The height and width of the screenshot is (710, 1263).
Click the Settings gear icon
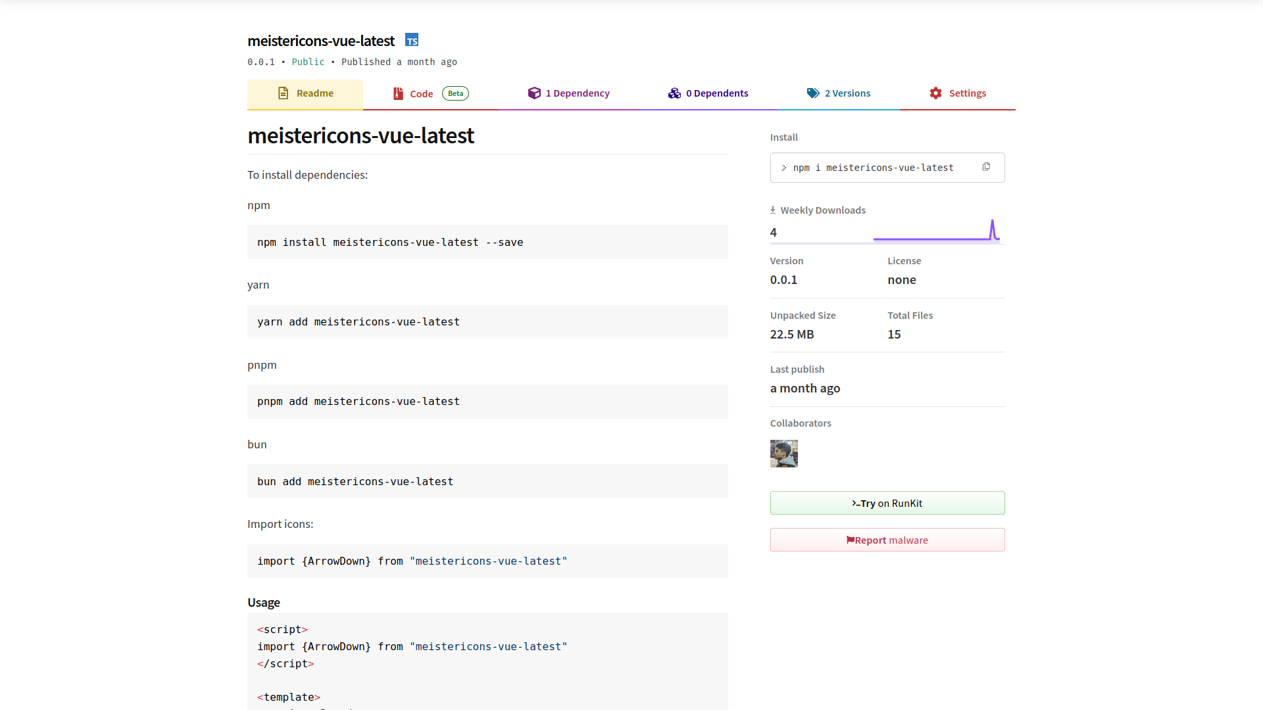936,93
